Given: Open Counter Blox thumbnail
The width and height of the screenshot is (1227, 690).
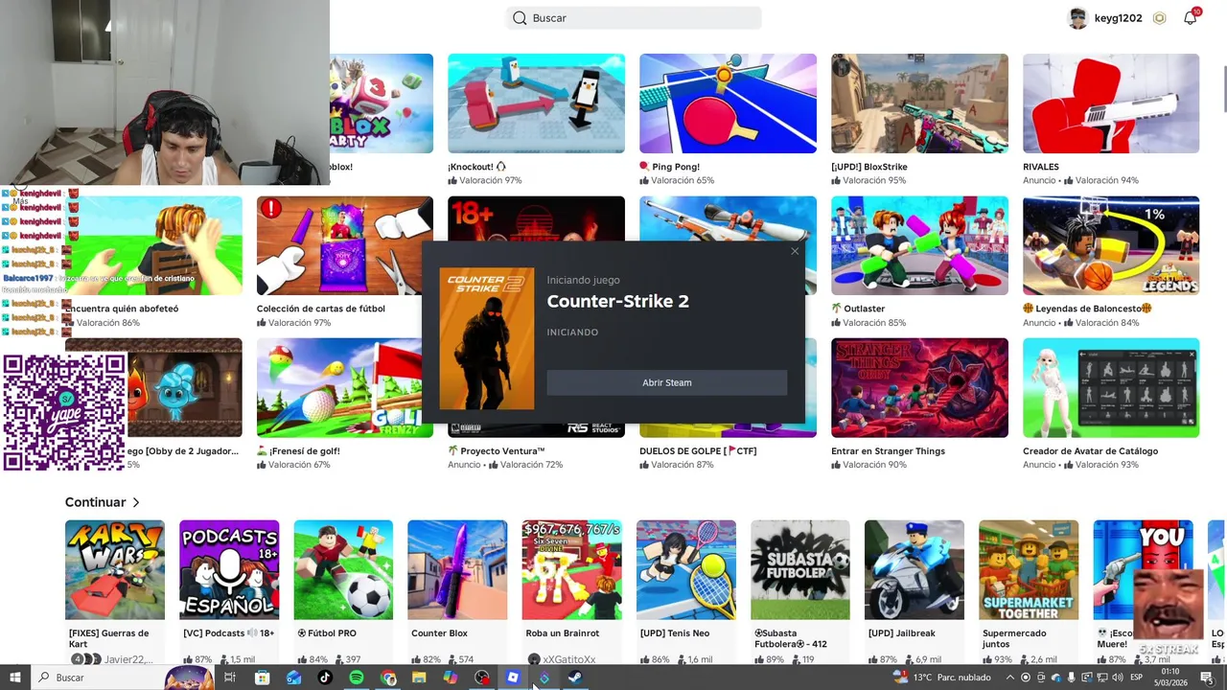Looking at the screenshot, I should click(x=457, y=570).
